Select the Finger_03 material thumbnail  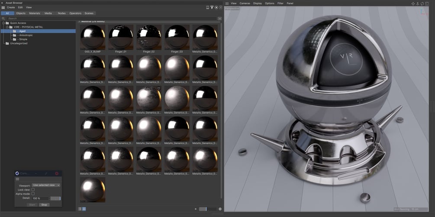(177, 37)
